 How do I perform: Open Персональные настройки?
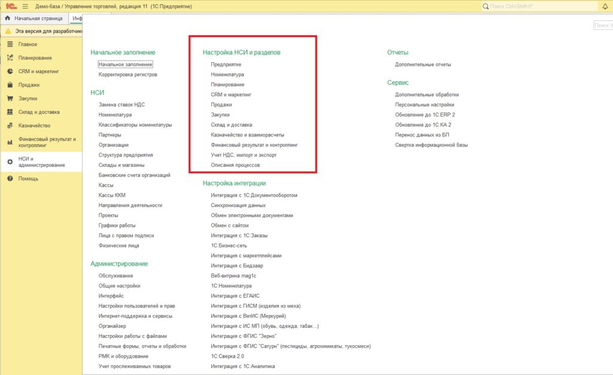[424, 105]
